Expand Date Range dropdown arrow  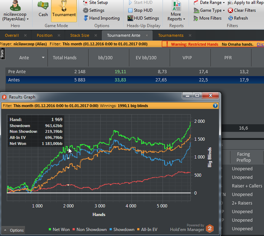(x=224, y=3)
